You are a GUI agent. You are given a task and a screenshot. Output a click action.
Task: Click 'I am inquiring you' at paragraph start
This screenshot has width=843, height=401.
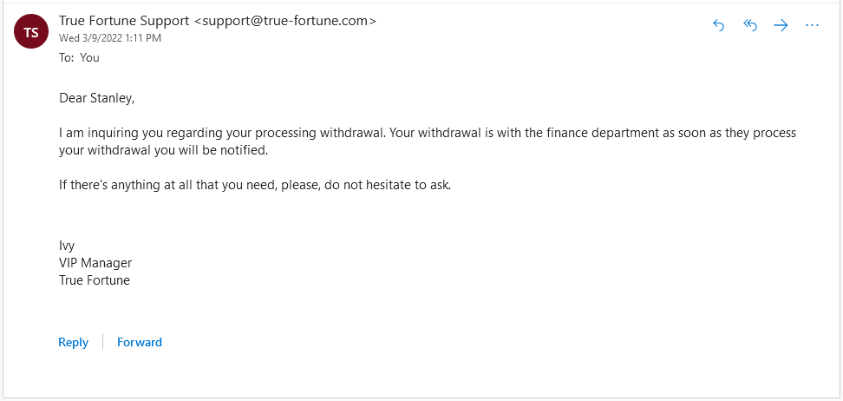point(109,133)
